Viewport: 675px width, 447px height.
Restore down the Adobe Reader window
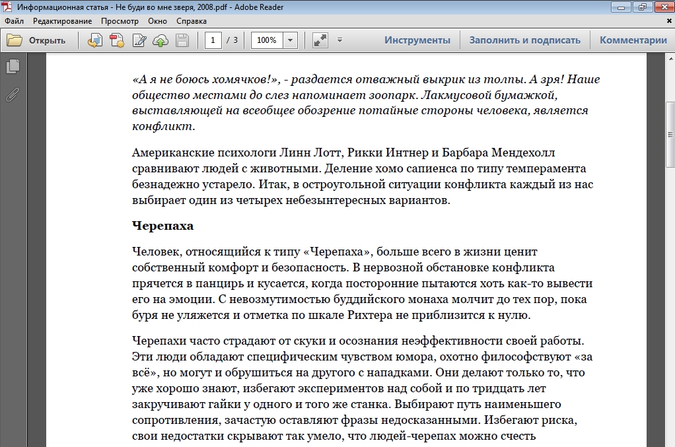click(x=643, y=7)
